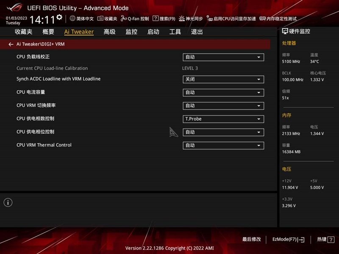Switch to the 监控 tab
Viewport: 339px width, 254px height.
pyautogui.click(x=131, y=32)
